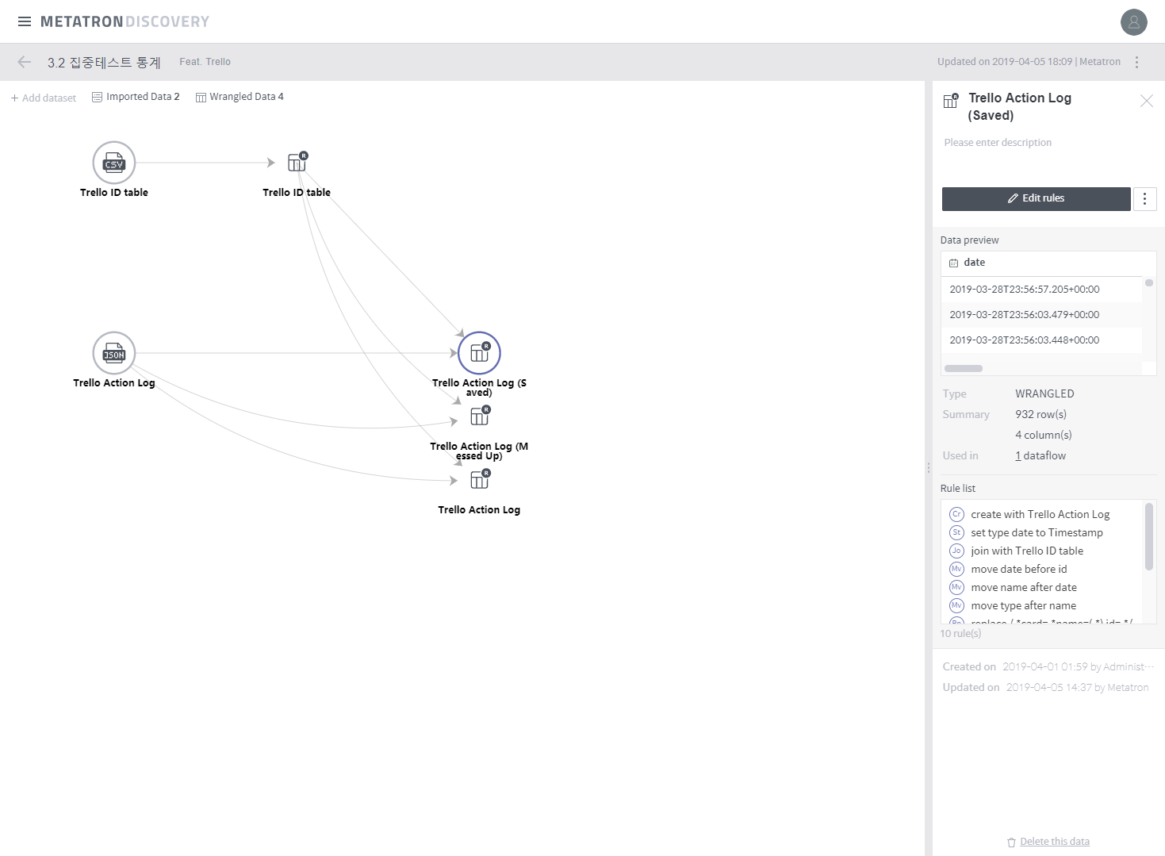The image size is (1165, 856).
Task: Click the dataflow title '3.2 집중테스트 통계'
Action: [104, 62]
